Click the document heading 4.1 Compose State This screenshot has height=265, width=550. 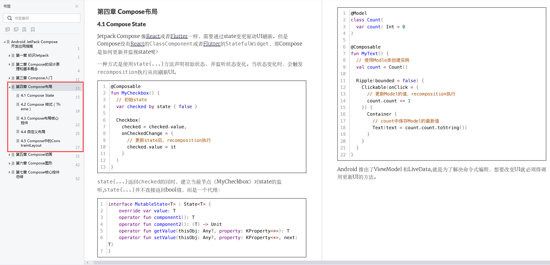(x=121, y=24)
